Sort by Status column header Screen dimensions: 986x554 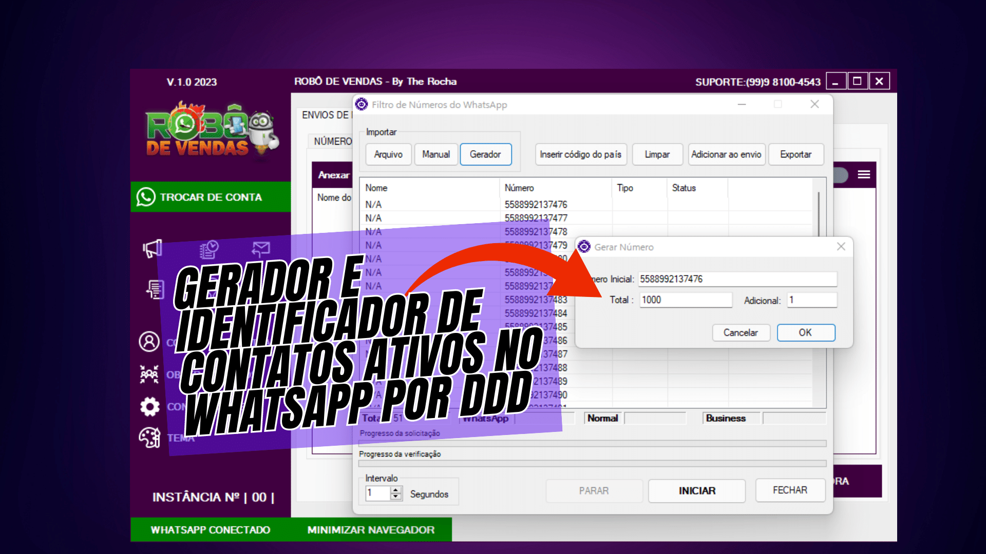click(x=697, y=188)
